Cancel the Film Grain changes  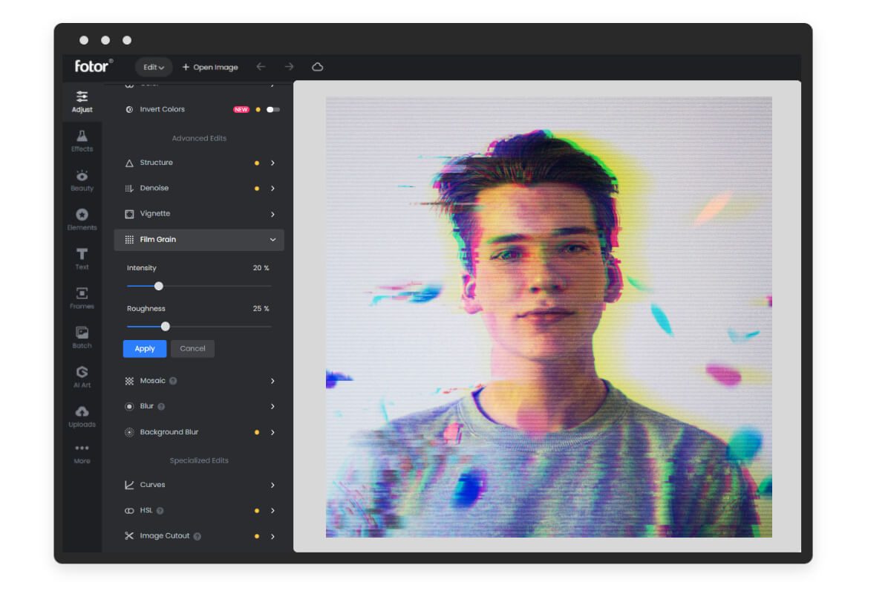[x=192, y=349]
